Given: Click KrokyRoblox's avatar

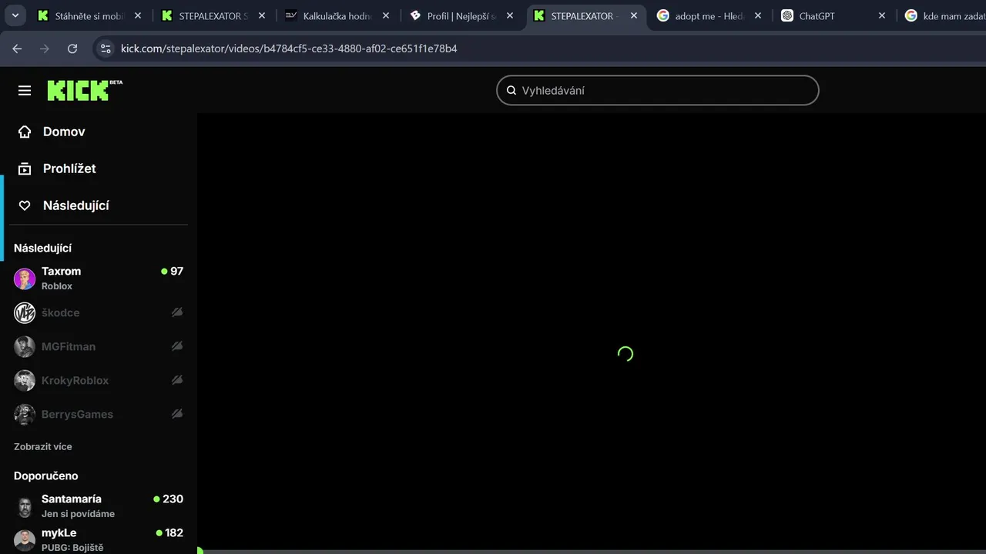Looking at the screenshot, I should (x=25, y=380).
